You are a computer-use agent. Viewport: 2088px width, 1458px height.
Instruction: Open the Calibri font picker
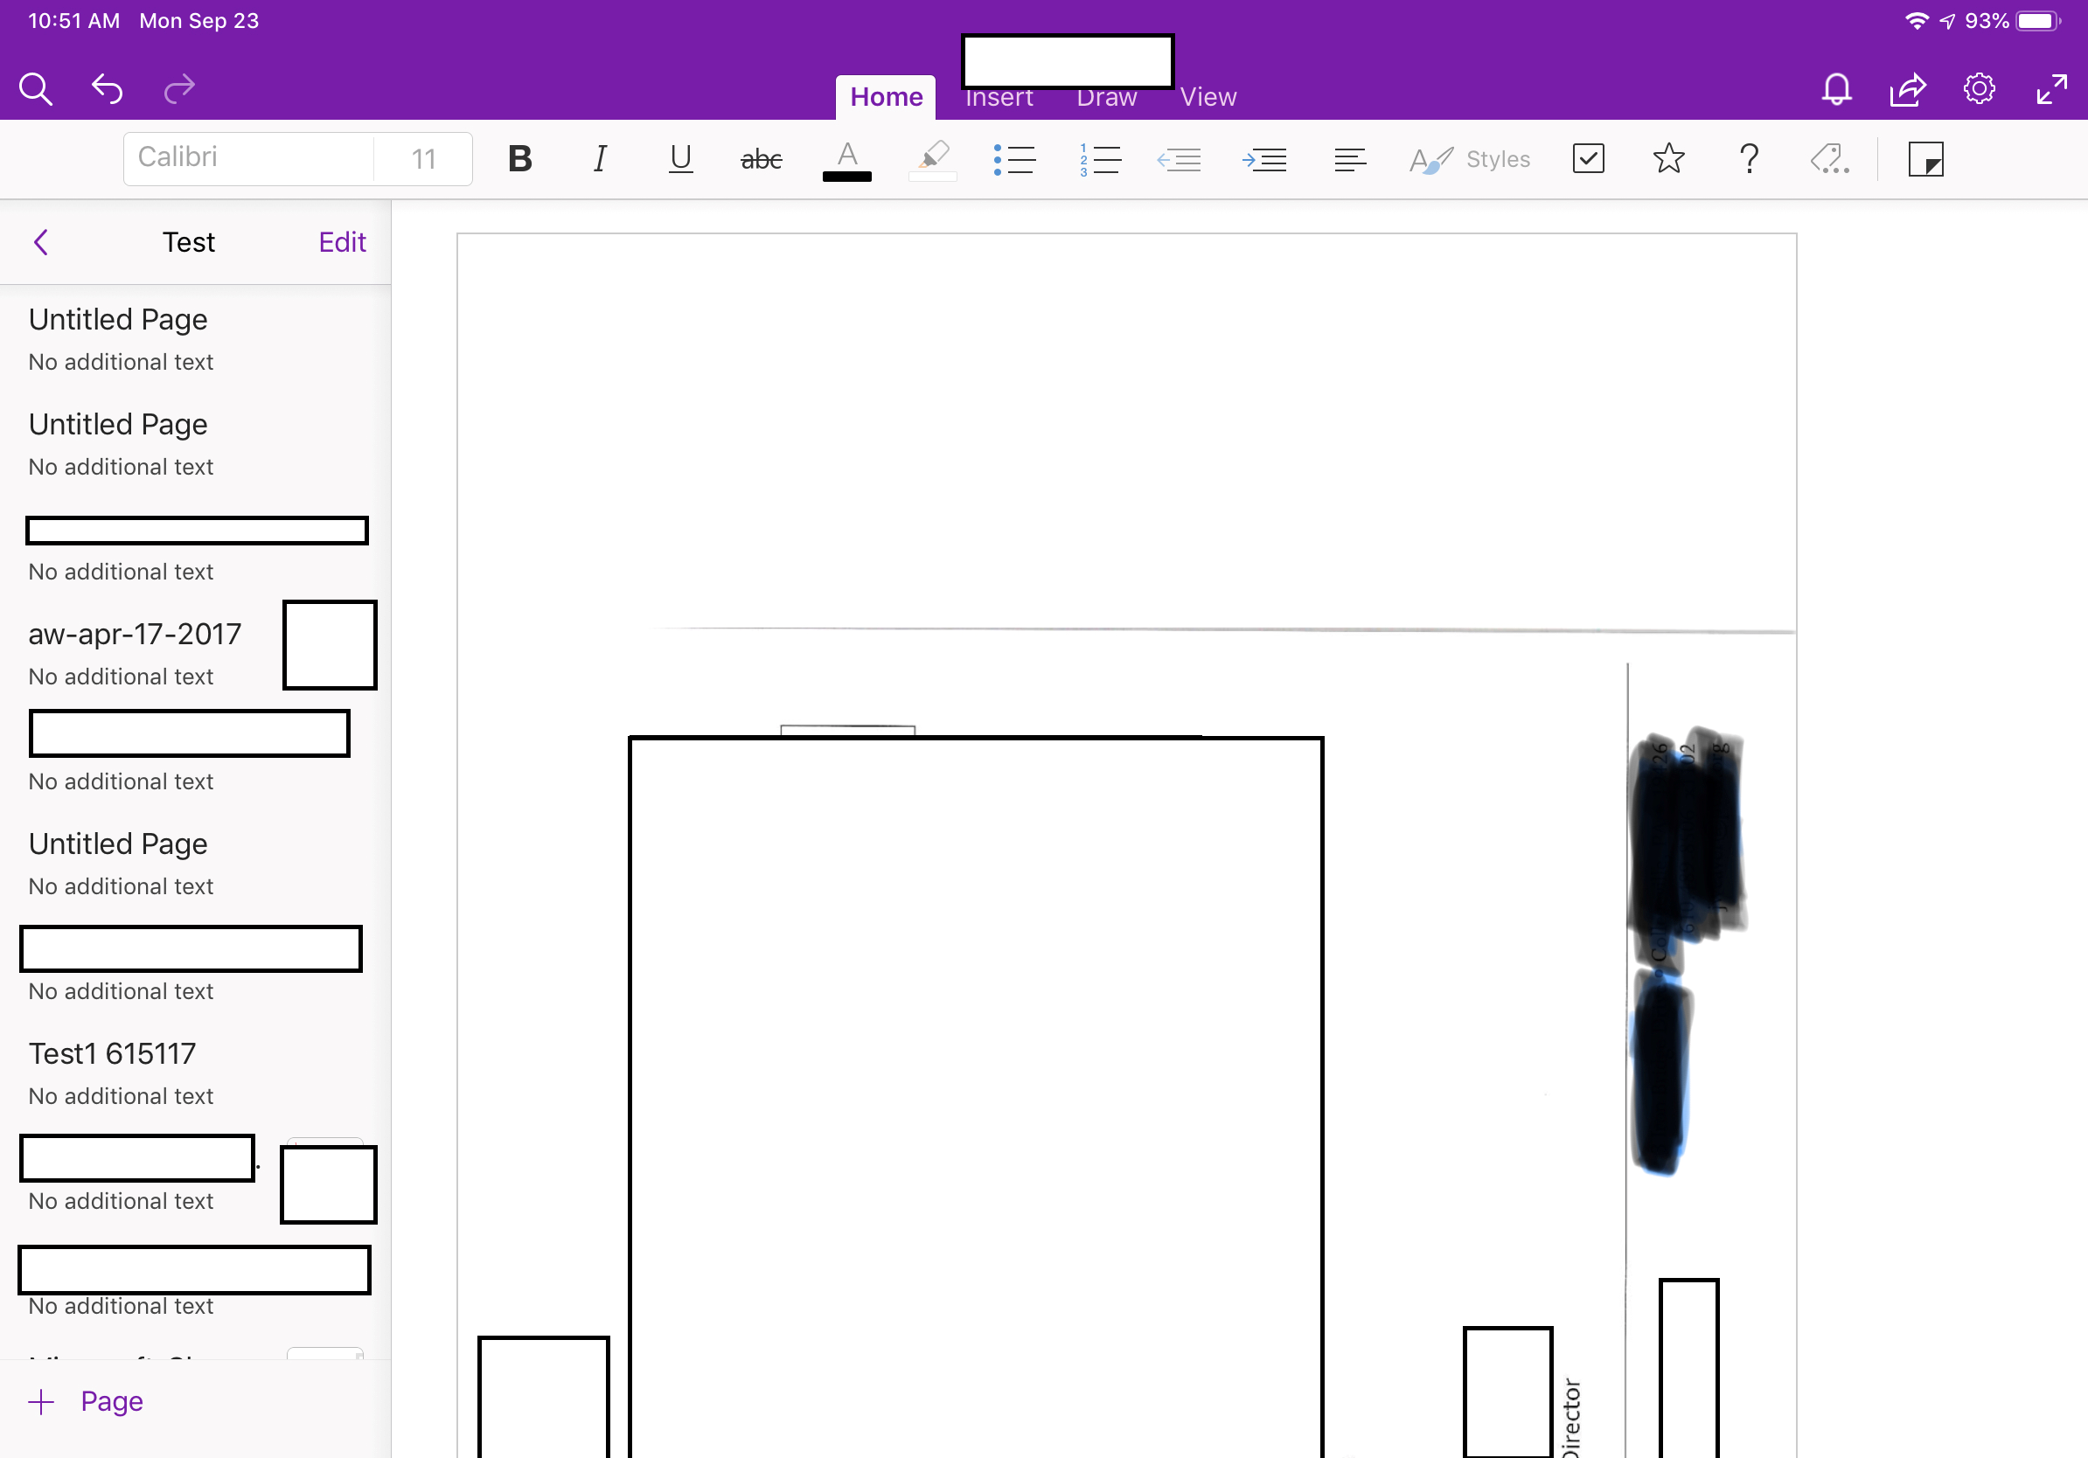coord(248,158)
